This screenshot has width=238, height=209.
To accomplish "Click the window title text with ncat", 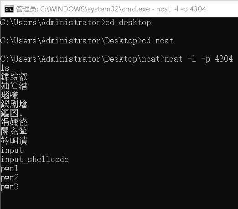I will pos(111,9).
